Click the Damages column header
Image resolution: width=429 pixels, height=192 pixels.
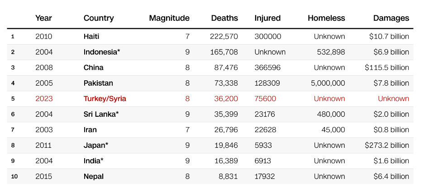point(391,18)
